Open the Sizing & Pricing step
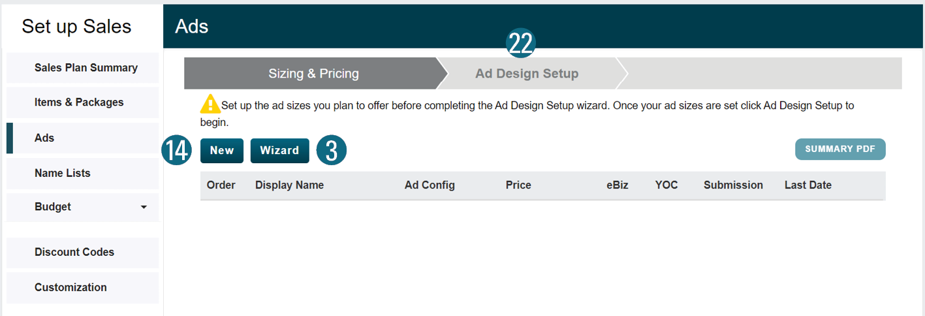This screenshot has width=925, height=316. (313, 74)
